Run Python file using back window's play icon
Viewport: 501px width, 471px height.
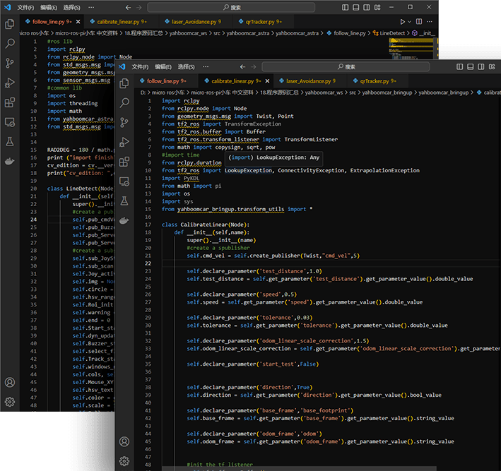(403, 22)
